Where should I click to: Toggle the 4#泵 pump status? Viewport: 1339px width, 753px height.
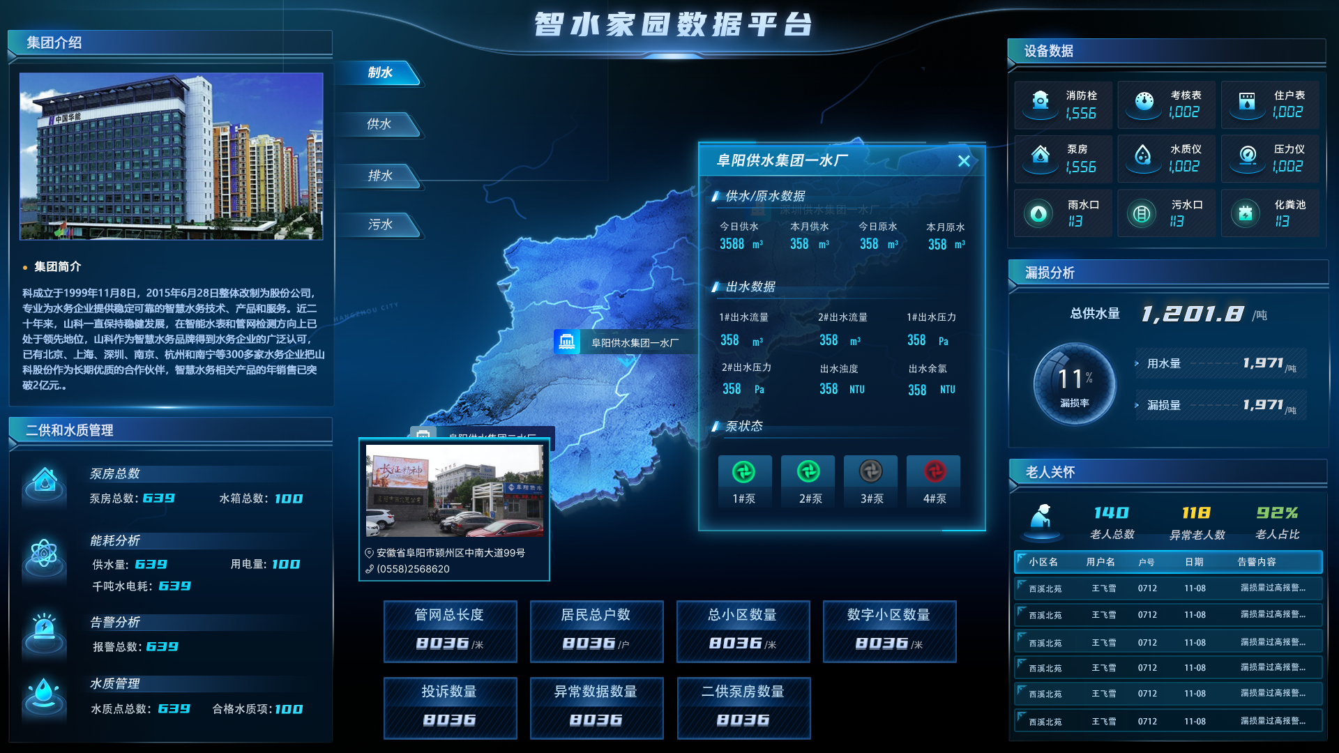pyautogui.click(x=933, y=472)
